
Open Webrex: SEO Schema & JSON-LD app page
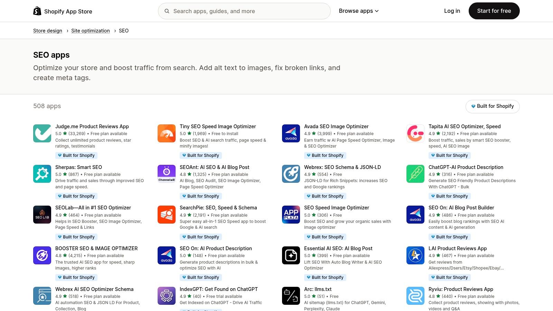coord(342,167)
